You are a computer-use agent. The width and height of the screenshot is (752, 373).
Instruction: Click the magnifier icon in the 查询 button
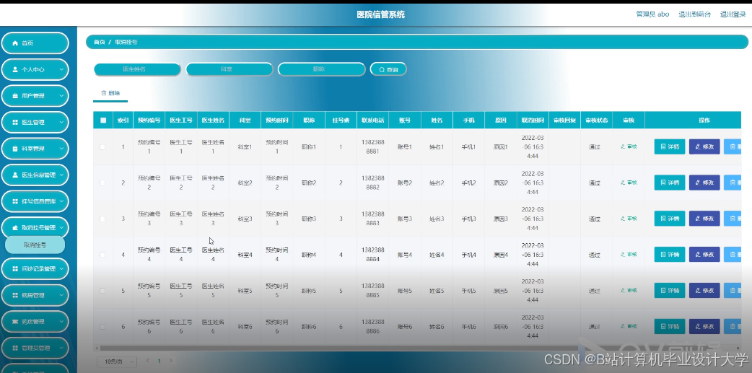point(382,69)
